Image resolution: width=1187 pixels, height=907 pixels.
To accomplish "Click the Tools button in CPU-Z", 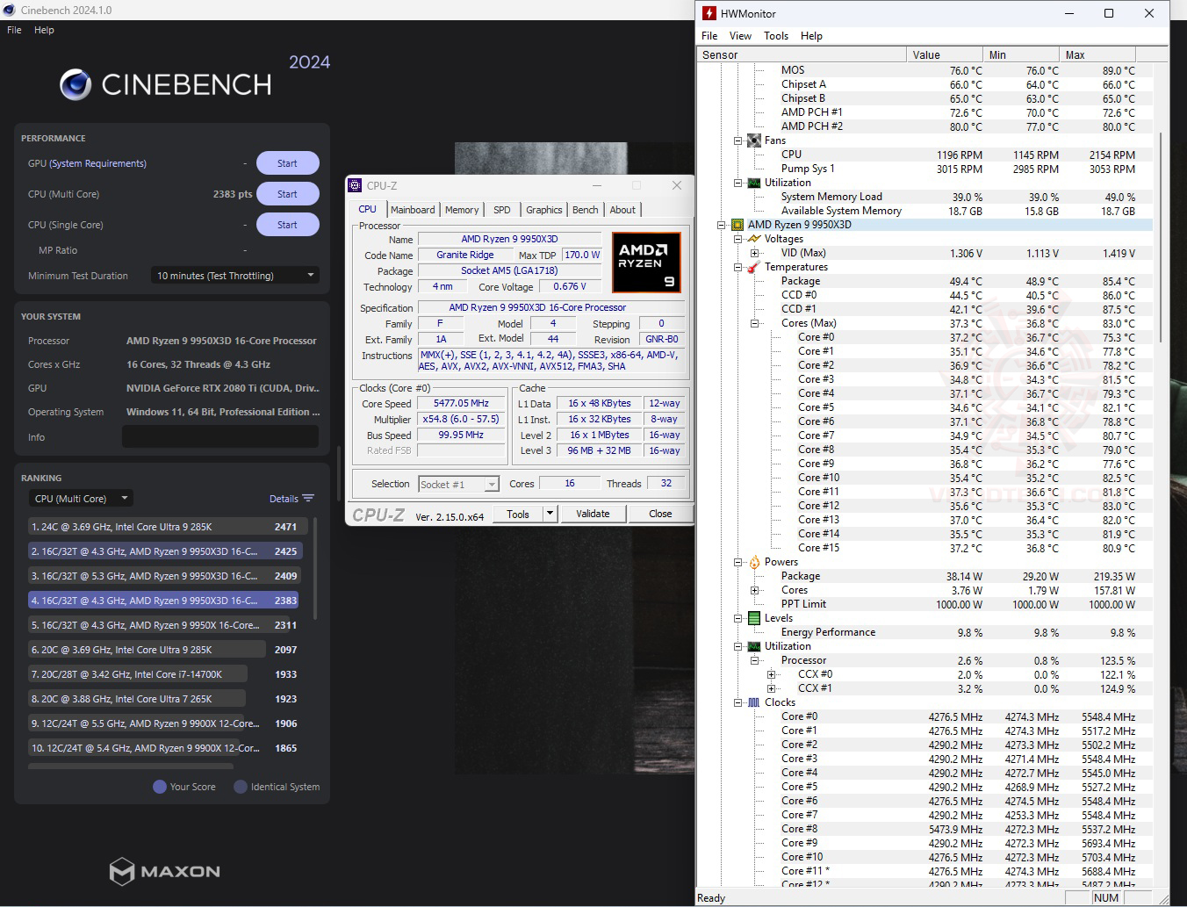I will coord(518,514).
